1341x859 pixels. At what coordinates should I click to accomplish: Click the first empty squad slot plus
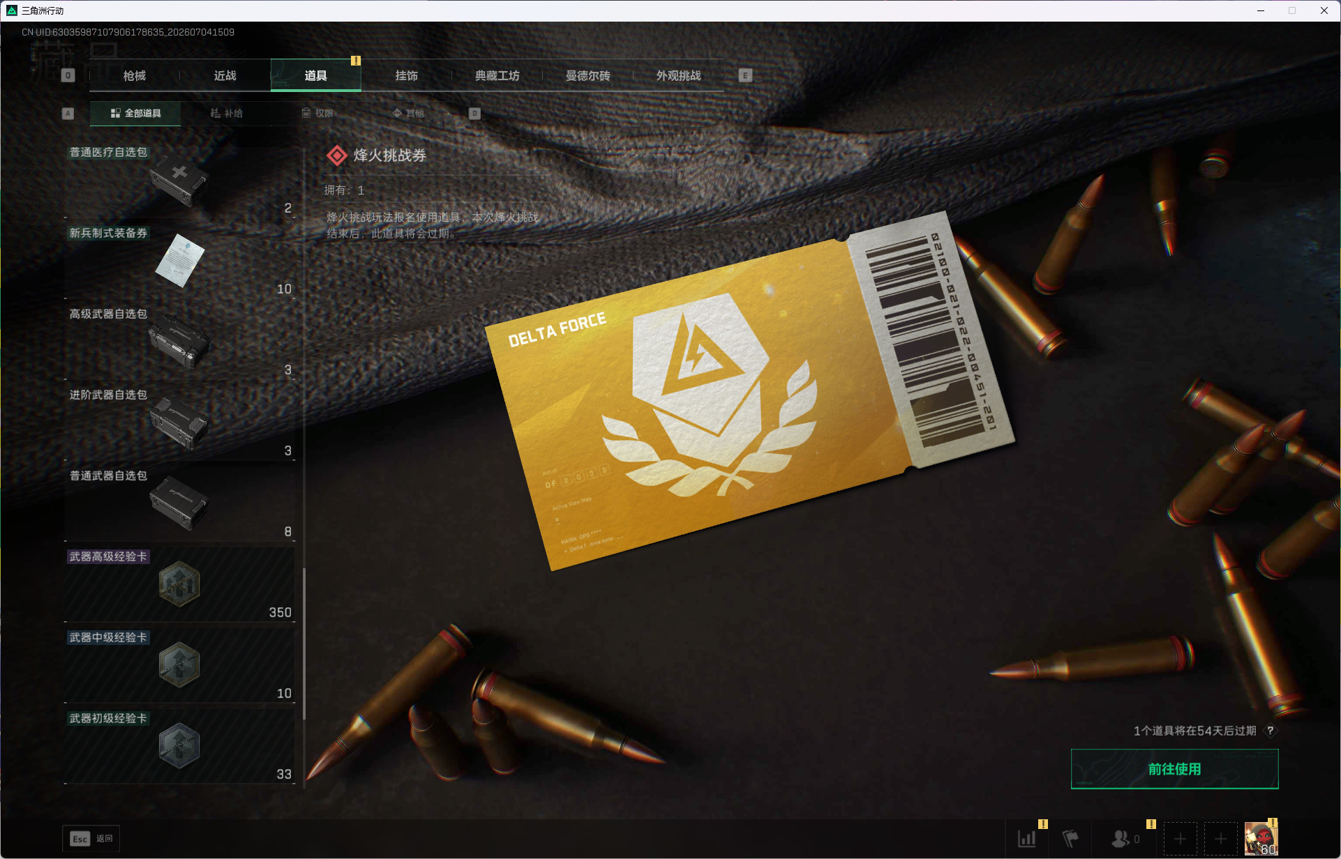1180,839
